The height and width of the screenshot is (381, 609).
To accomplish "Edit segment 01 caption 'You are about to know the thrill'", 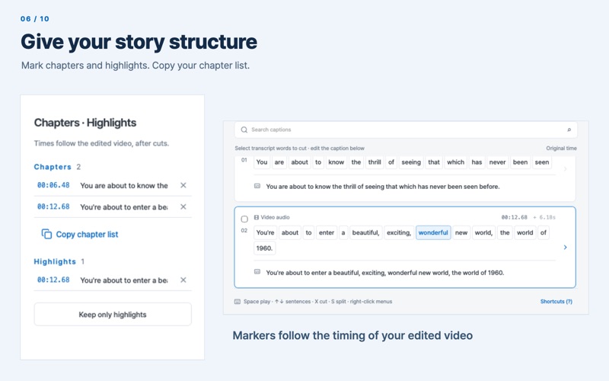I will [x=383, y=187].
